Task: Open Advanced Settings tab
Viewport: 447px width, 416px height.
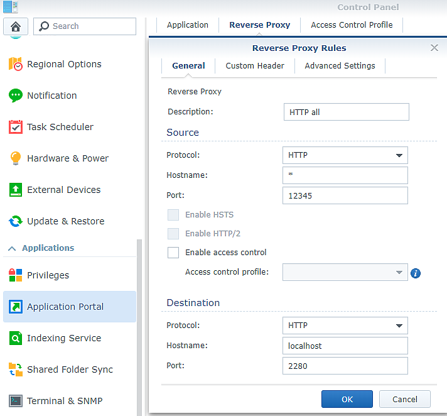Action: [x=340, y=65]
